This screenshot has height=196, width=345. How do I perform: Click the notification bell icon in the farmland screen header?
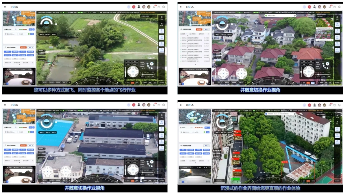pos(154,7)
